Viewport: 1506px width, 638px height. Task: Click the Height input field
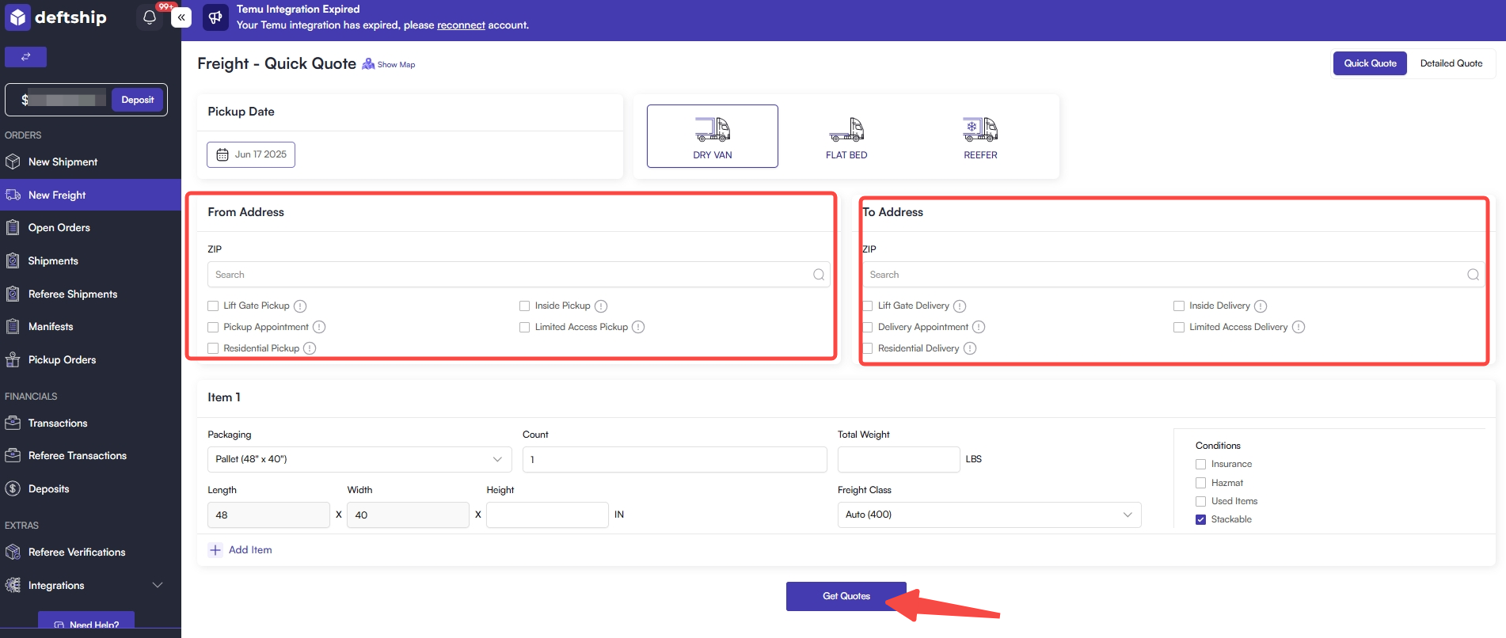pyautogui.click(x=547, y=515)
